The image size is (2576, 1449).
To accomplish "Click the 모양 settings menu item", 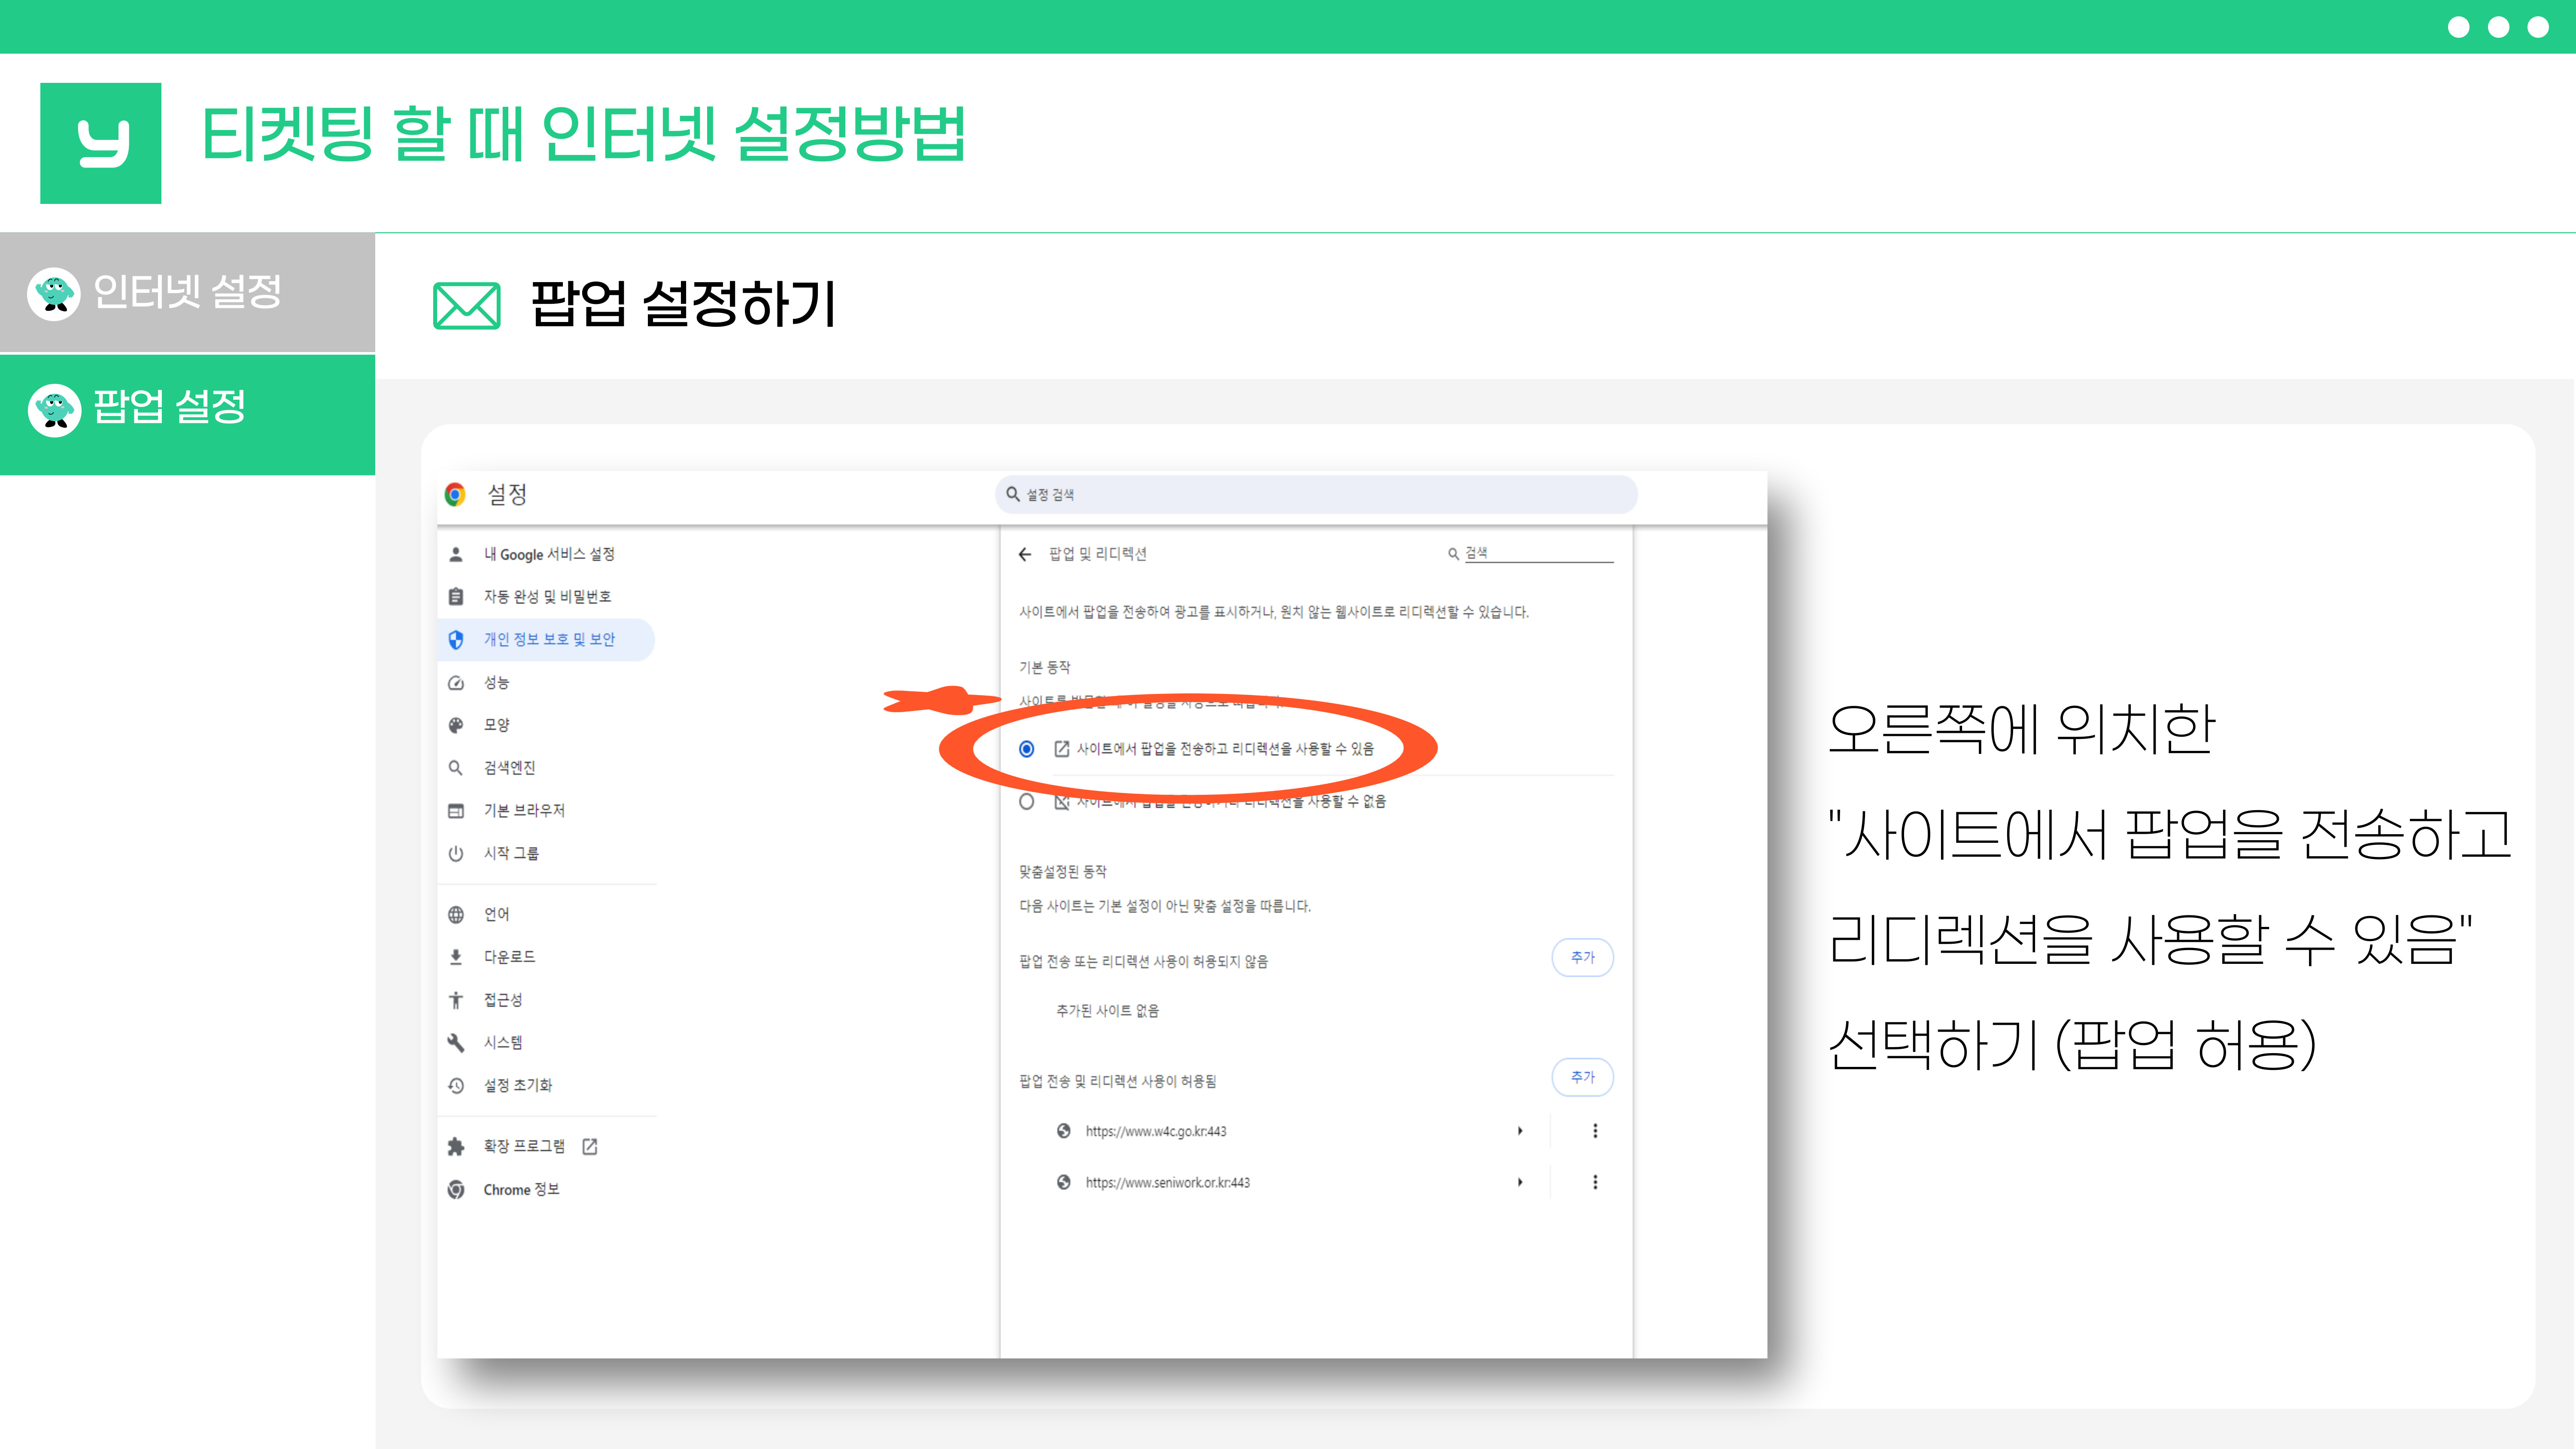I will coord(546,725).
